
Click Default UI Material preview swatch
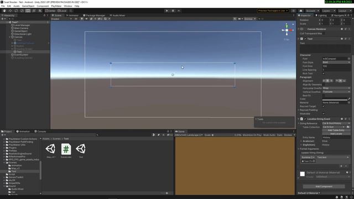(303, 174)
